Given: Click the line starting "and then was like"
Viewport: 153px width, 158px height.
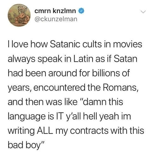Looking at the screenshot, I should click(65, 102).
